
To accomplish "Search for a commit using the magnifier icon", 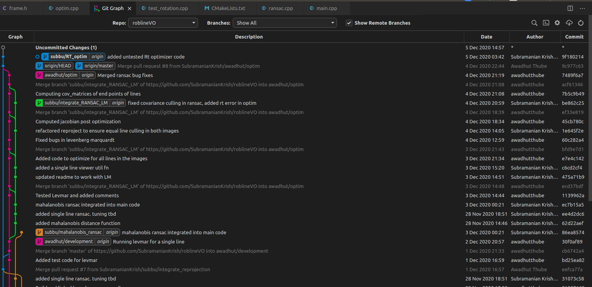I will [534, 23].
